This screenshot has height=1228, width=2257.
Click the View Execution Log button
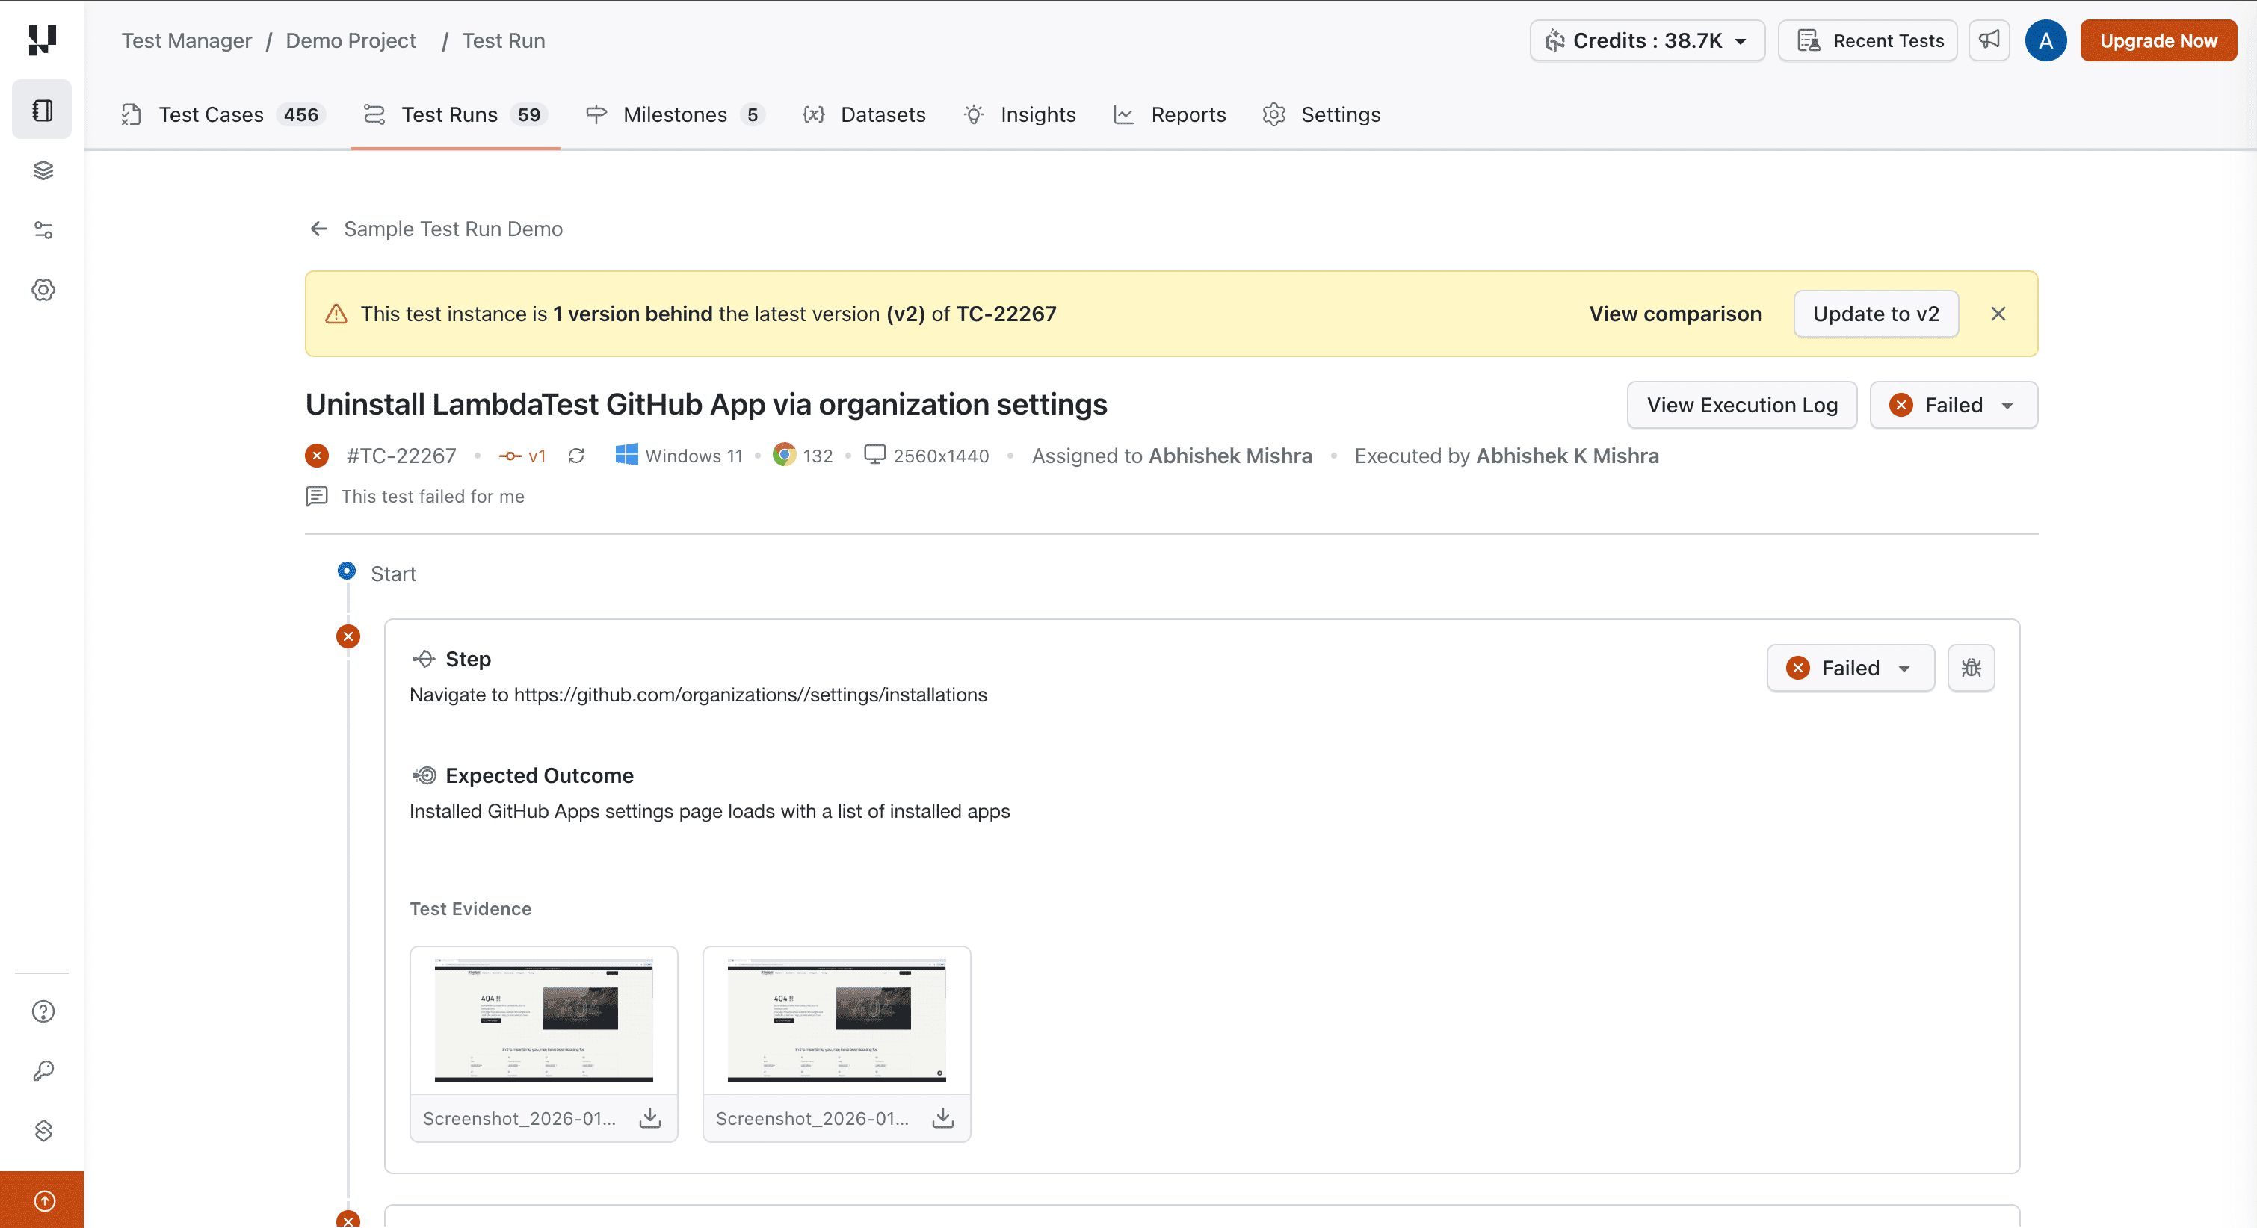[1741, 405]
